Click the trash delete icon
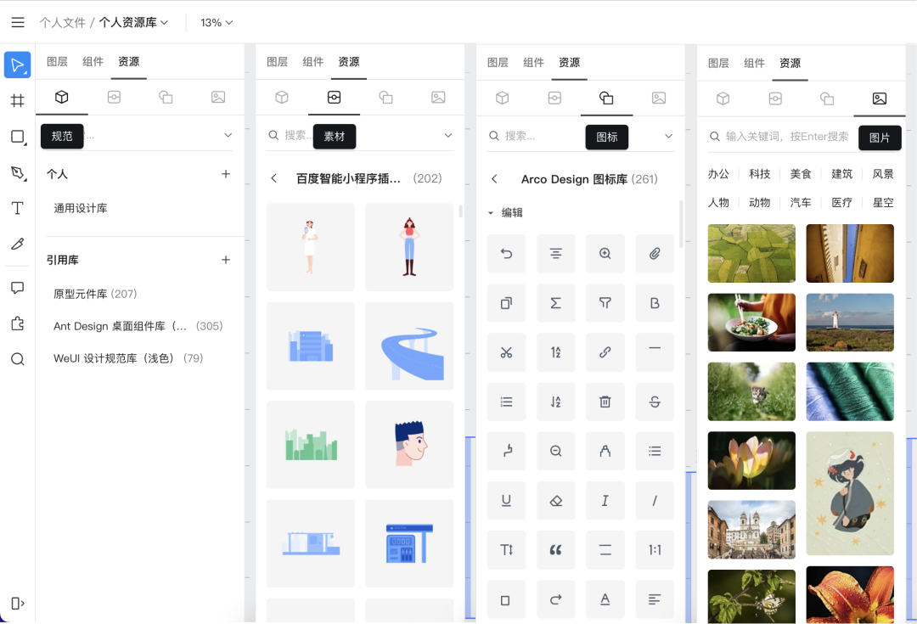 (x=605, y=402)
